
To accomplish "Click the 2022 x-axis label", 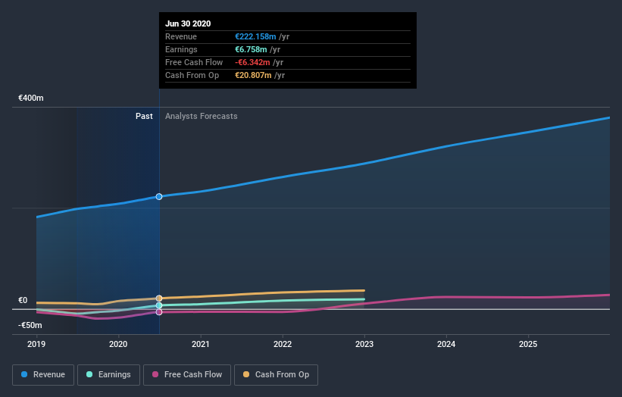I will click(283, 344).
